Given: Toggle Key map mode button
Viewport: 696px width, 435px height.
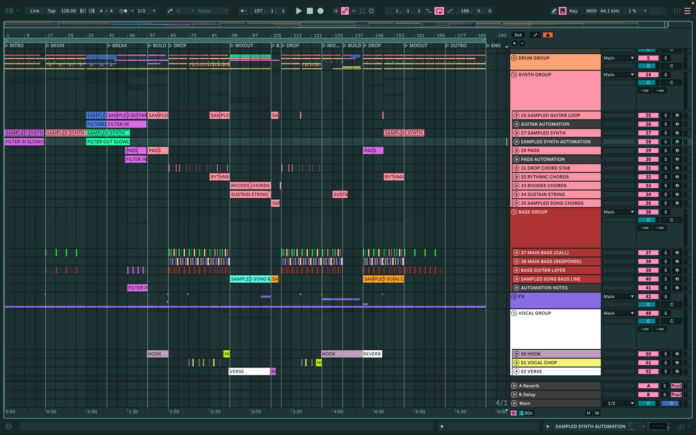Looking at the screenshot, I should pos(573,11).
